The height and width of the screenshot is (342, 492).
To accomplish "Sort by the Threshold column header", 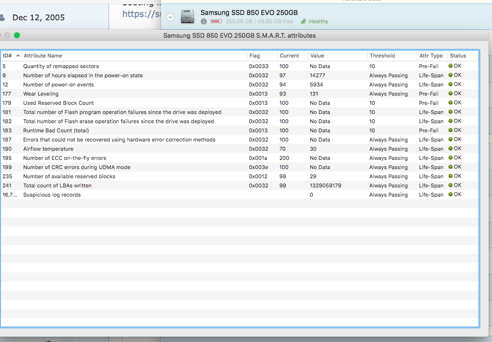I will [x=392, y=56].
